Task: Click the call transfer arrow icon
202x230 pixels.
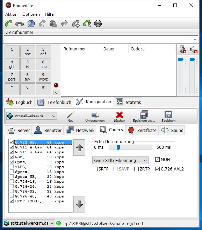Action: coord(64,23)
